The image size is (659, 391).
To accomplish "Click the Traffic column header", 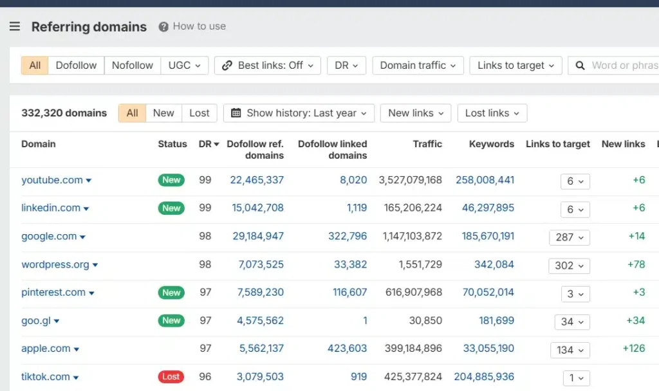I will click(x=427, y=144).
